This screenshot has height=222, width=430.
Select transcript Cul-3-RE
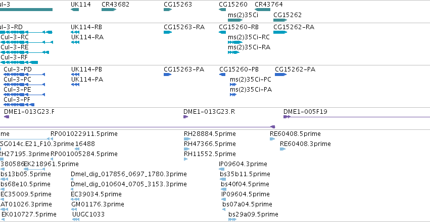pyautogui.click(x=15, y=47)
